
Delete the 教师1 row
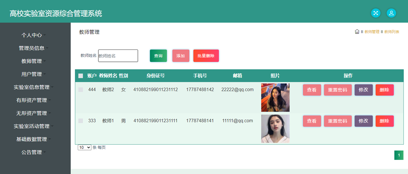[x=385, y=121]
